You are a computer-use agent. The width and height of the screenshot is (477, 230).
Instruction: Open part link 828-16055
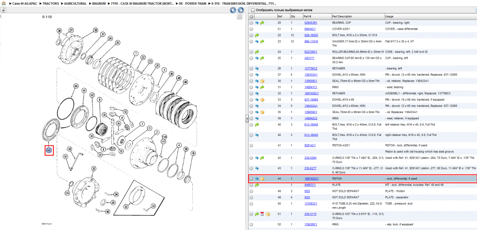(311, 35)
